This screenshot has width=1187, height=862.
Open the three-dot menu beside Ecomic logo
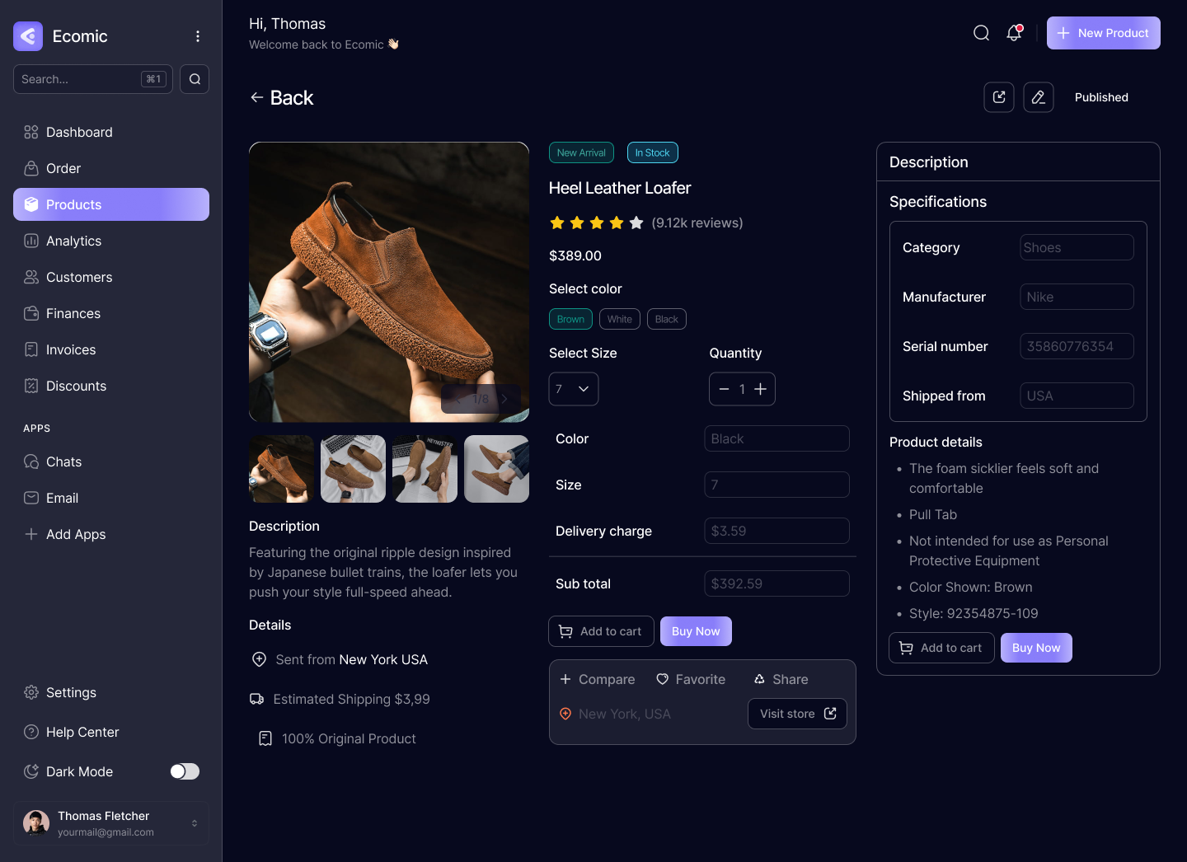197,36
